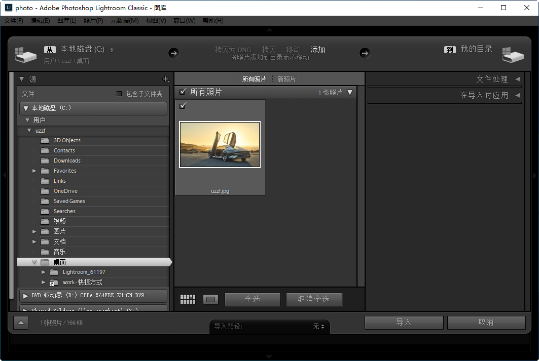Collapse the 桌面 folder in the source tree
Screen dimensions: 539x361
[x=34, y=262]
